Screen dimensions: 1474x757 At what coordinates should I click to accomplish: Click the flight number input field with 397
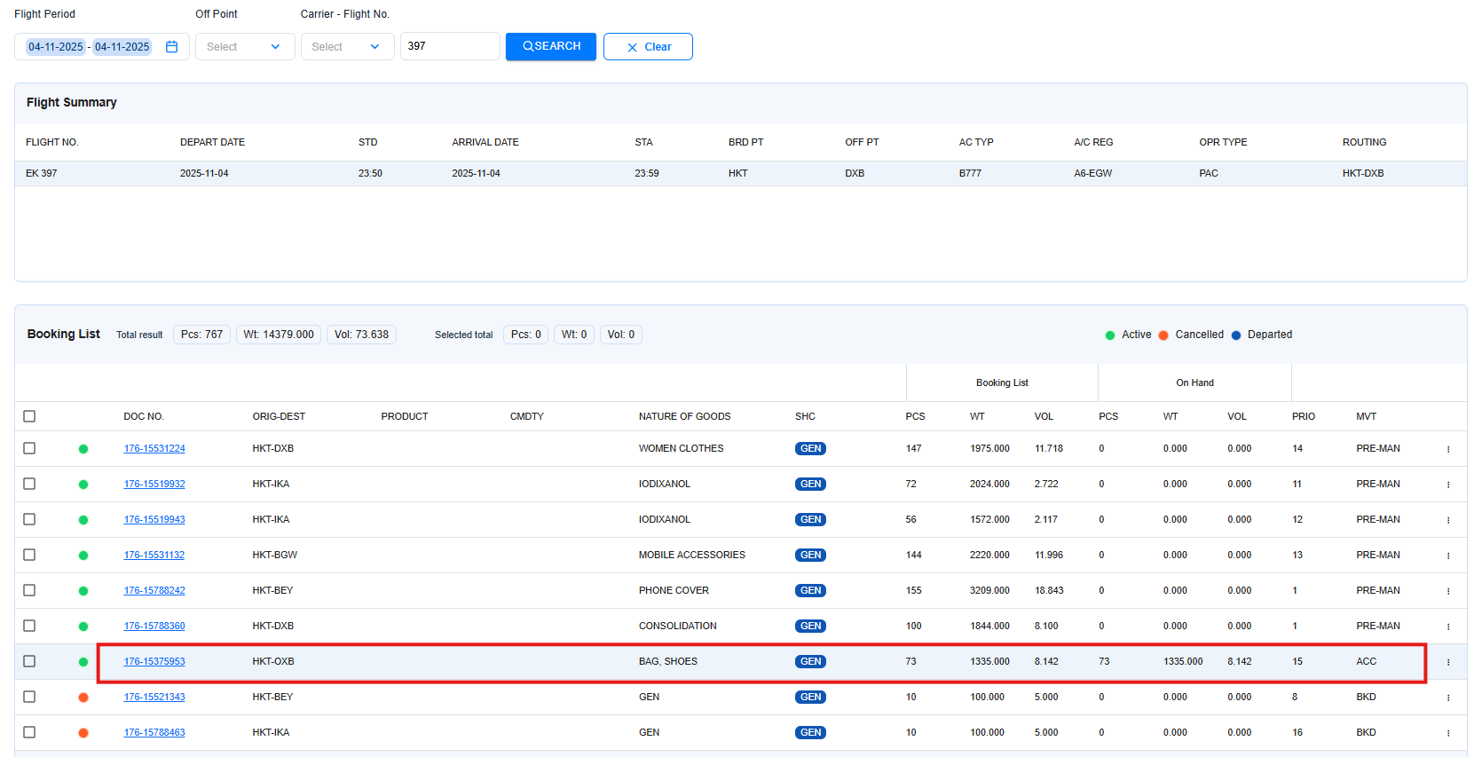point(449,46)
